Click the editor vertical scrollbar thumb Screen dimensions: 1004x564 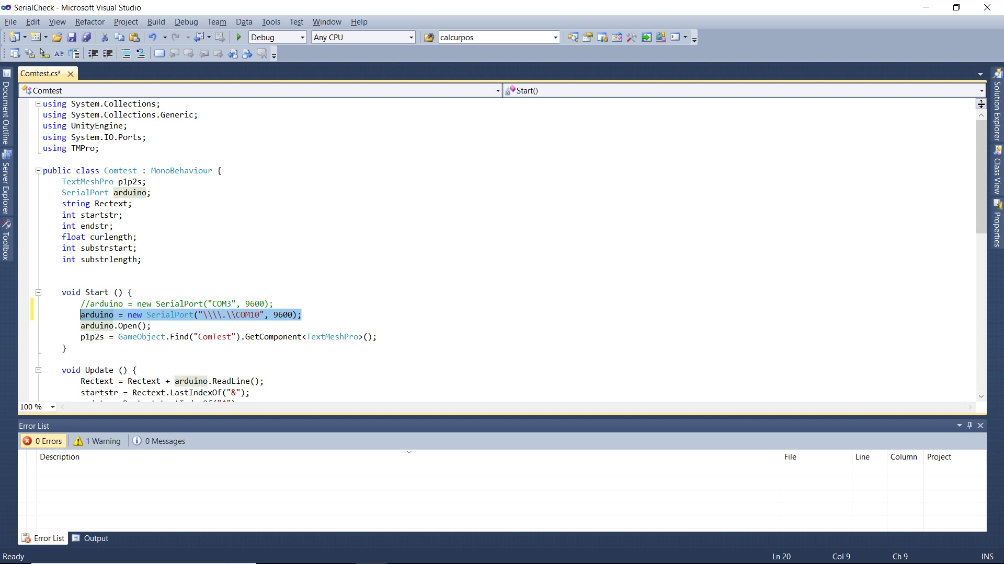click(x=981, y=177)
